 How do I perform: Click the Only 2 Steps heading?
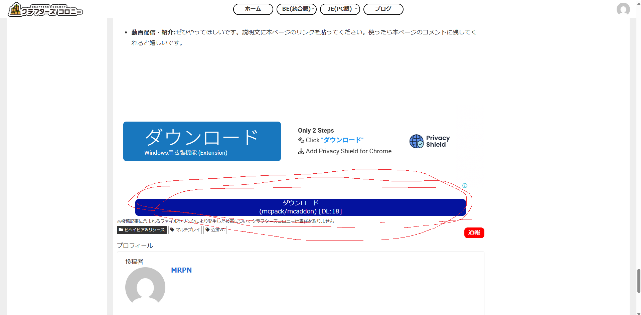pyautogui.click(x=316, y=130)
